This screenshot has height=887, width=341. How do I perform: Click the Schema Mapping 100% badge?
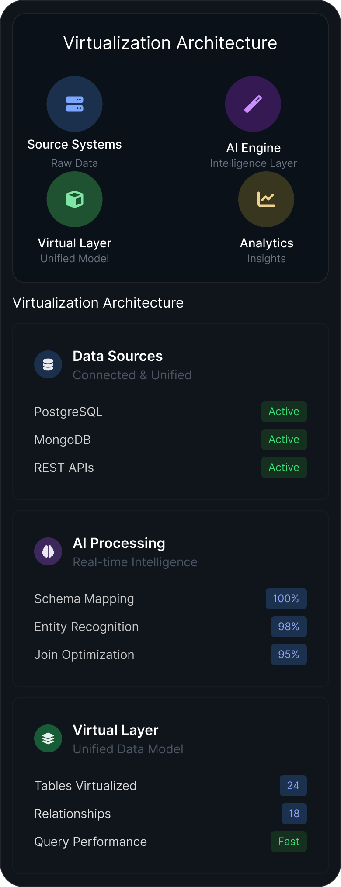pyautogui.click(x=286, y=599)
